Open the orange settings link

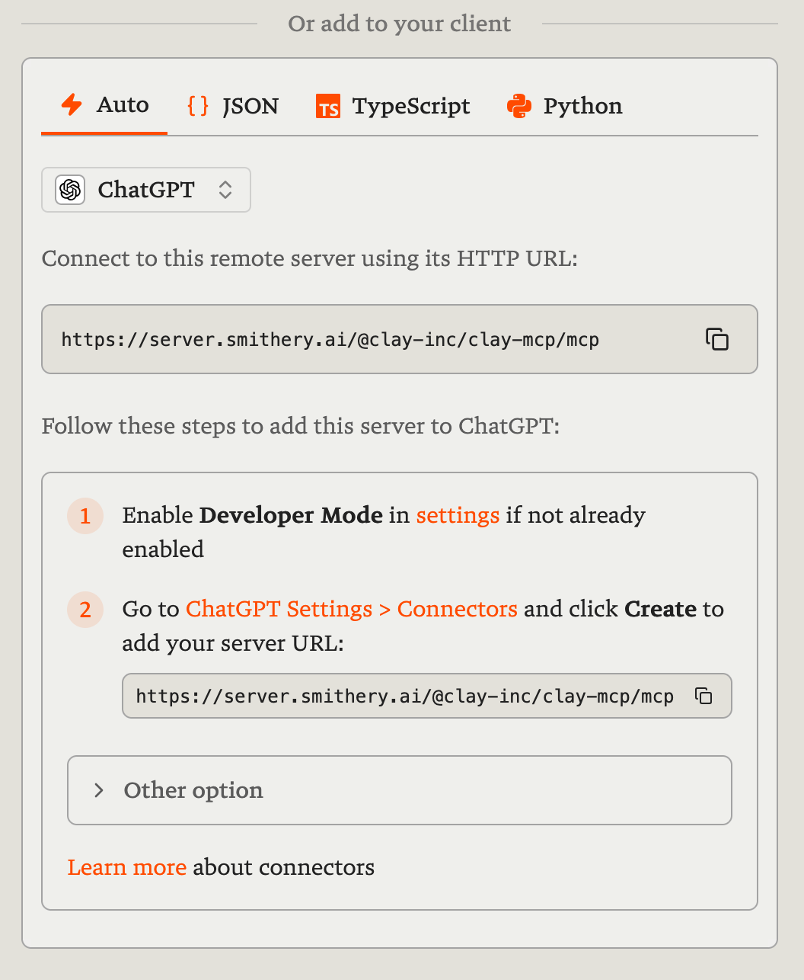pos(458,515)
